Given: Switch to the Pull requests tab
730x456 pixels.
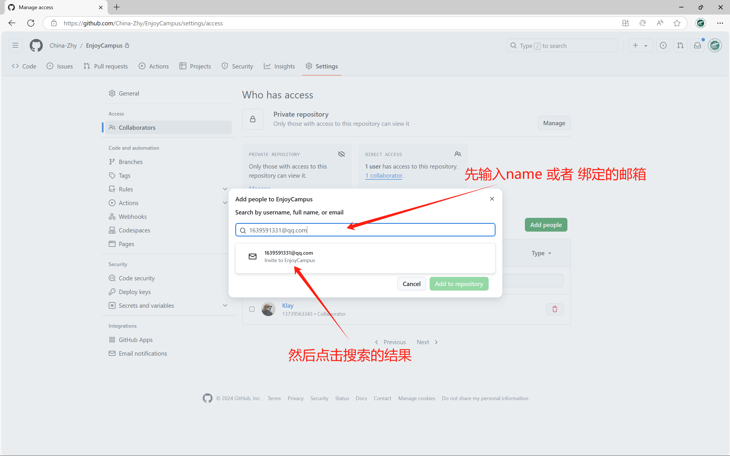Looking at the screenshot, I should click(x=106, y=66).
